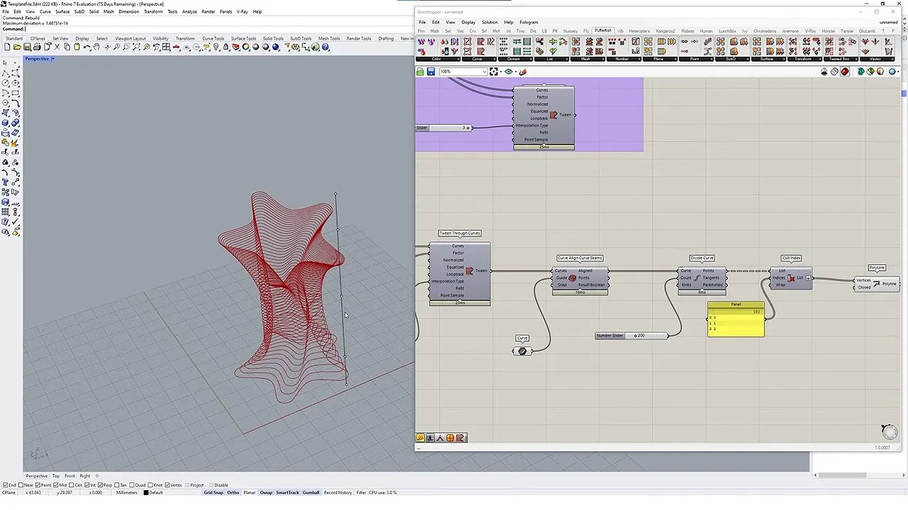This screenshot has height=510, width=908.
Task: Click the Four Viewports grid icon in Rhino
Action: tap(166, 47)
